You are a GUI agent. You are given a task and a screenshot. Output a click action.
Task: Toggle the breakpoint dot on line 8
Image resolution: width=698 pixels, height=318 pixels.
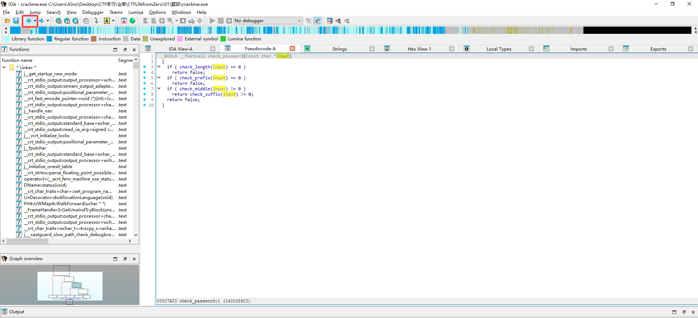[x=145, y=94]
